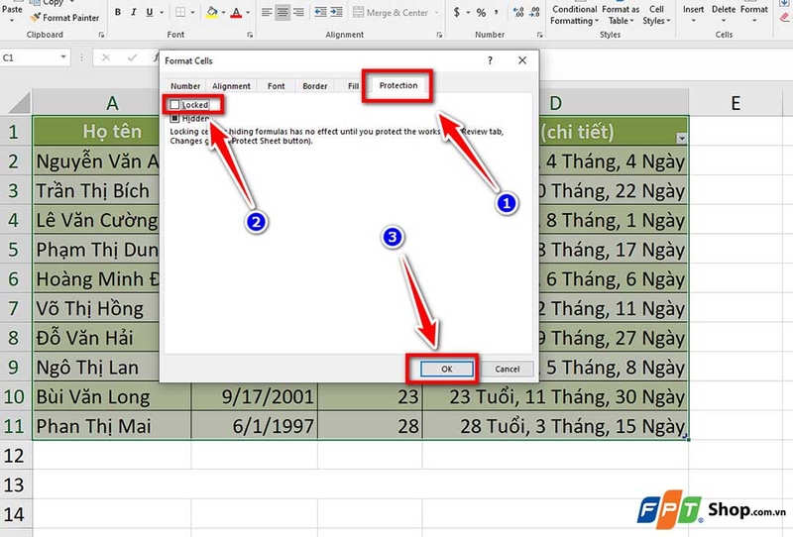Open Cell Styles menu
This screenshot has height=537, width=793.
656,15
